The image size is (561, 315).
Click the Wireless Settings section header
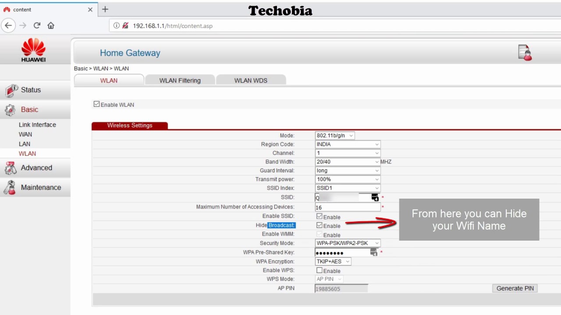pyautogui.click(x=130, y=126)
